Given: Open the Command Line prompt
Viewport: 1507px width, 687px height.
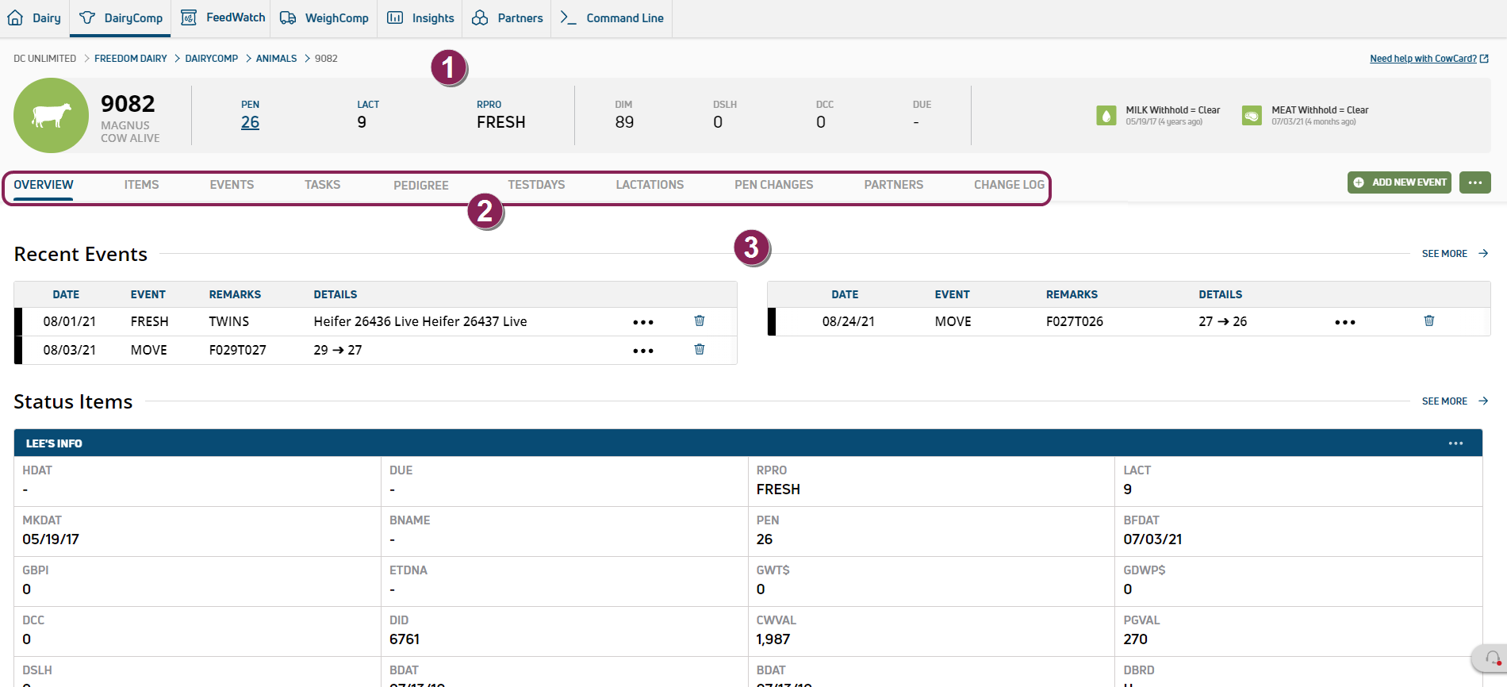Looking at the screenshot, I should [x=612, y=17].
